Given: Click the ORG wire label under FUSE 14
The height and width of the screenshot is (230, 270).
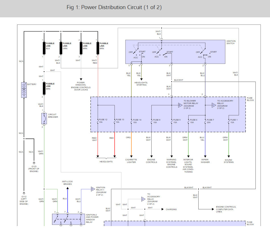Looking at the screenshot, I should pos(128,137).
